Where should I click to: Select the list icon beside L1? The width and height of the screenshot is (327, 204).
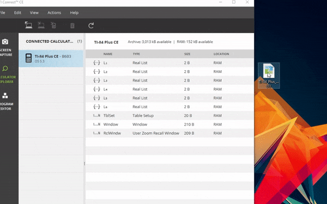[x=96, y=63]
